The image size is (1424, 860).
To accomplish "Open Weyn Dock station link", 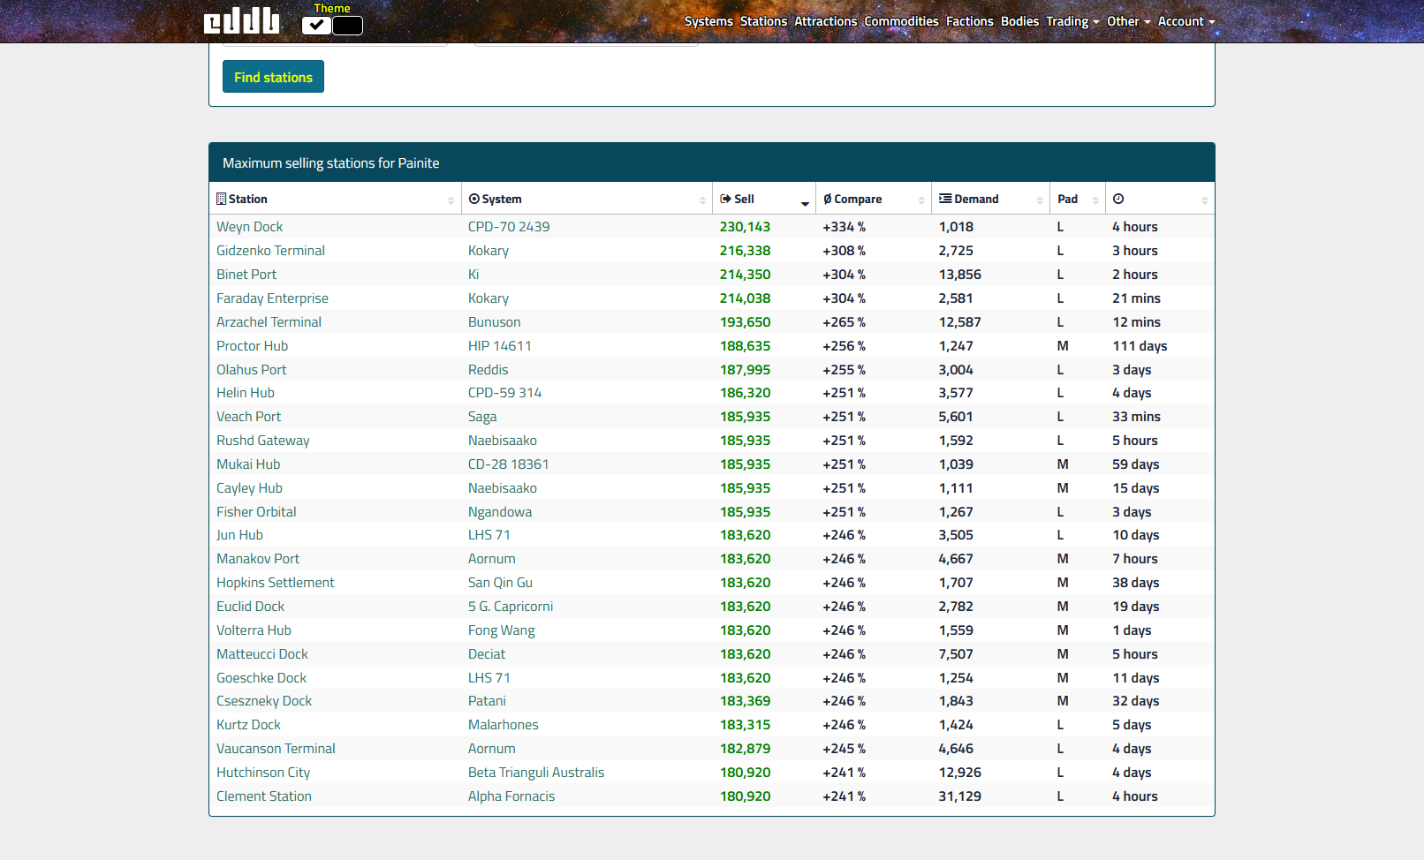I will [x=249, y=227].
